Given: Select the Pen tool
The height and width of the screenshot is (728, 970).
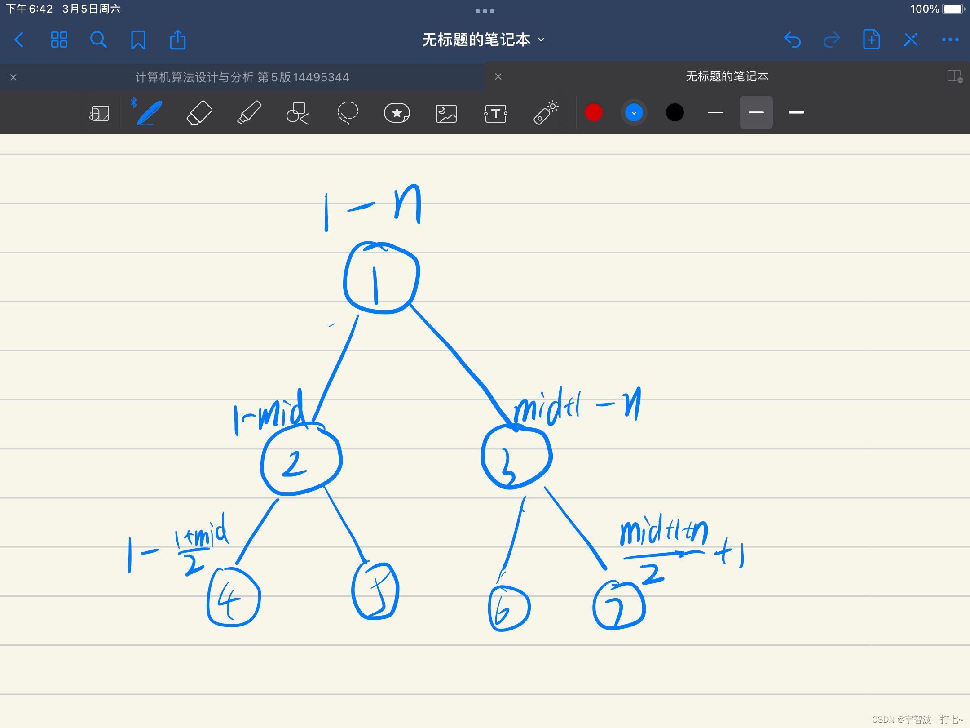Looking at the screenshot, I should click(x=149, y=112).
